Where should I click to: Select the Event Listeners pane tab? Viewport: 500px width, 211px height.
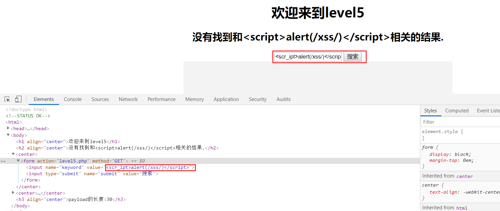488,111
